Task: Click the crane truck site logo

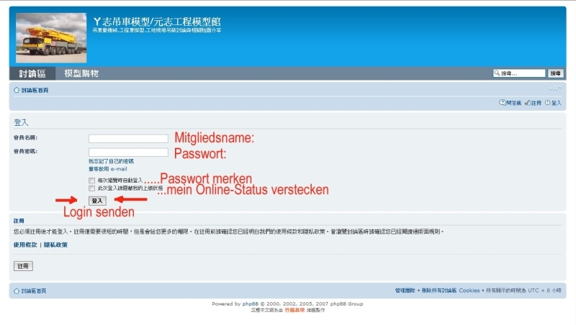Action: click(50, 37)
